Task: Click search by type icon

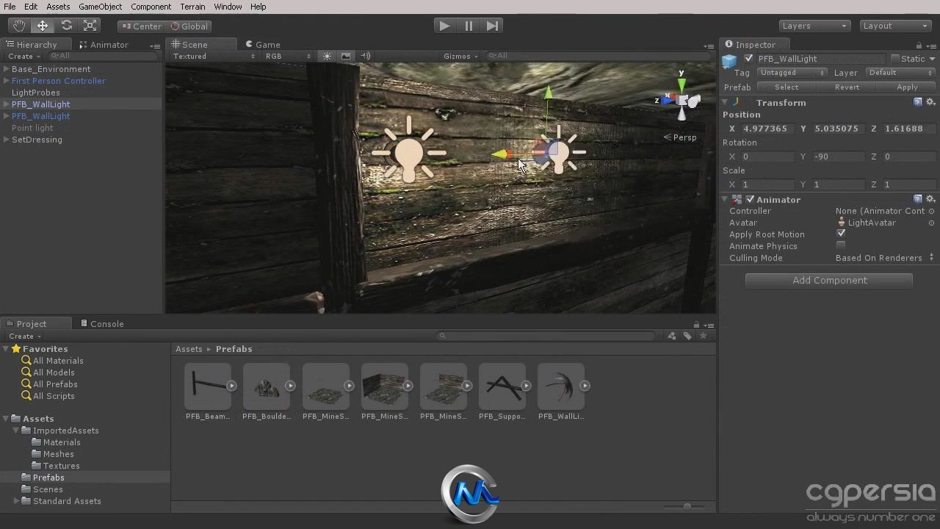Action: pos(671,336)
